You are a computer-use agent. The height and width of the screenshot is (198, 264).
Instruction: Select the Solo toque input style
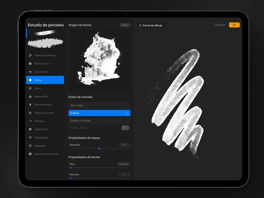pyautogui.click(x=99, y=105)
